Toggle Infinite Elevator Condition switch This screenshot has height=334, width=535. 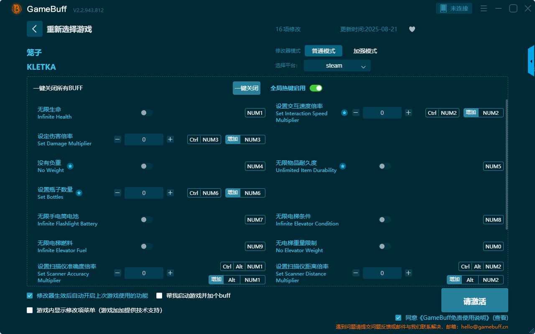[x=385, y=220]
